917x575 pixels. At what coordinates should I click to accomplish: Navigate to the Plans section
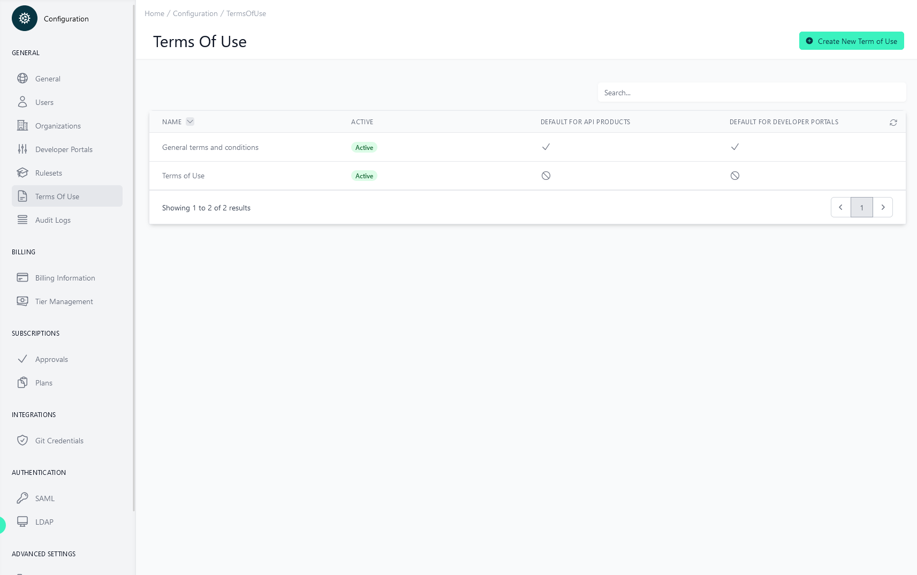(x=43, y=382)
